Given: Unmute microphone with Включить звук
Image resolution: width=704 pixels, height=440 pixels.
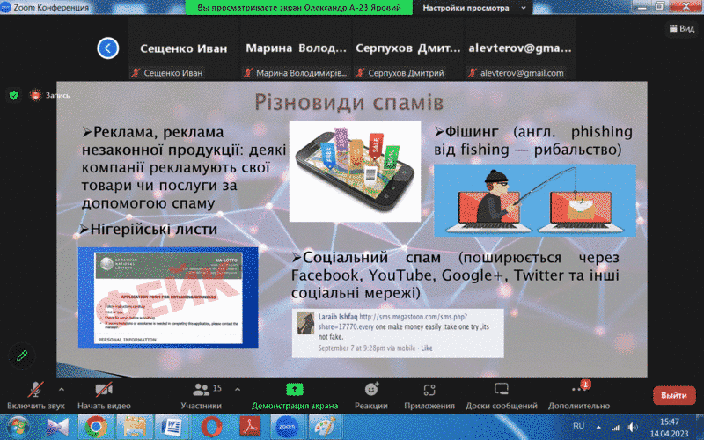Looking at the screenshot, I should tap(35, 394).
